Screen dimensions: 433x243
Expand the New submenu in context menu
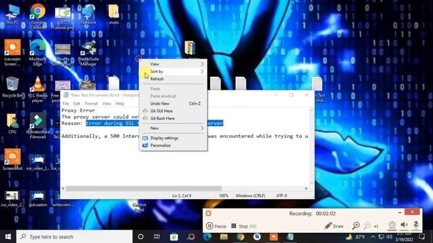point(173,128)
